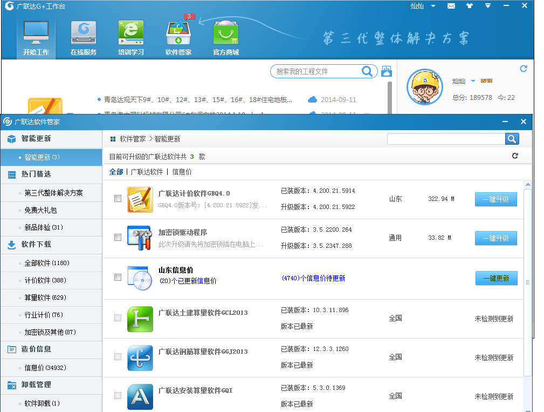Check the 山东信息价 checkbox
This screenshot has height=412, width=544.
click(118, 277)
